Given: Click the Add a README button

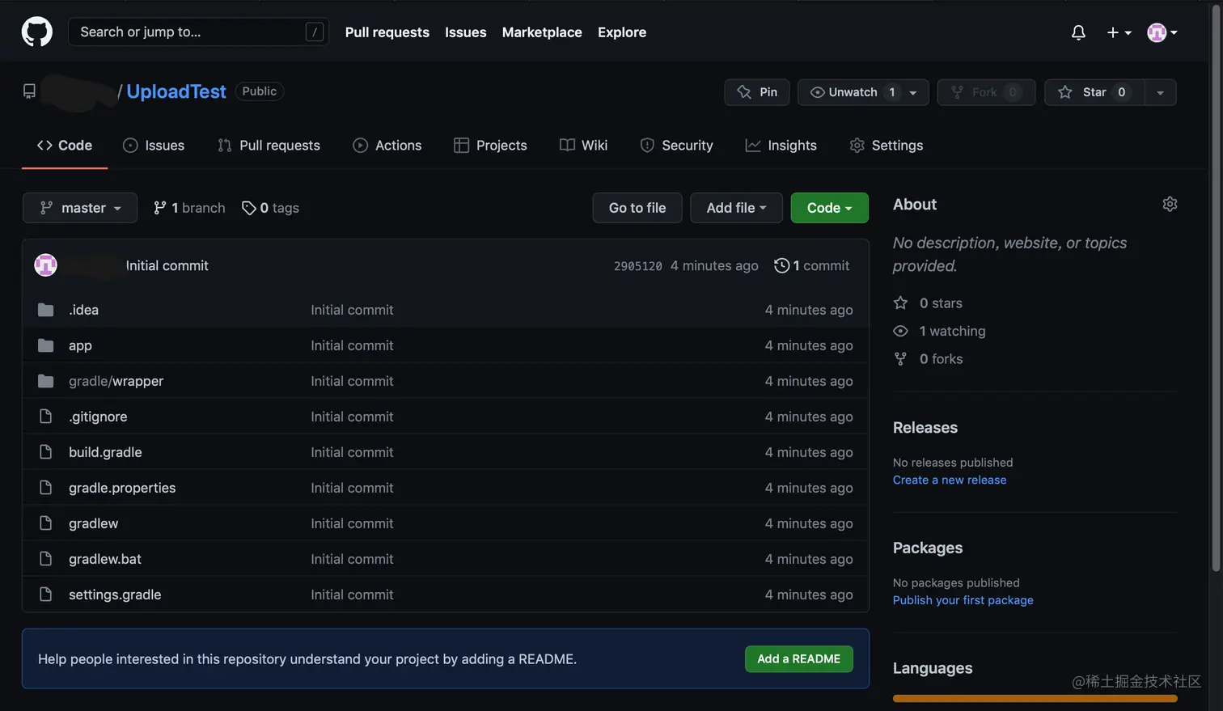Looking at the screenshot, I should (x=798, y=658).
